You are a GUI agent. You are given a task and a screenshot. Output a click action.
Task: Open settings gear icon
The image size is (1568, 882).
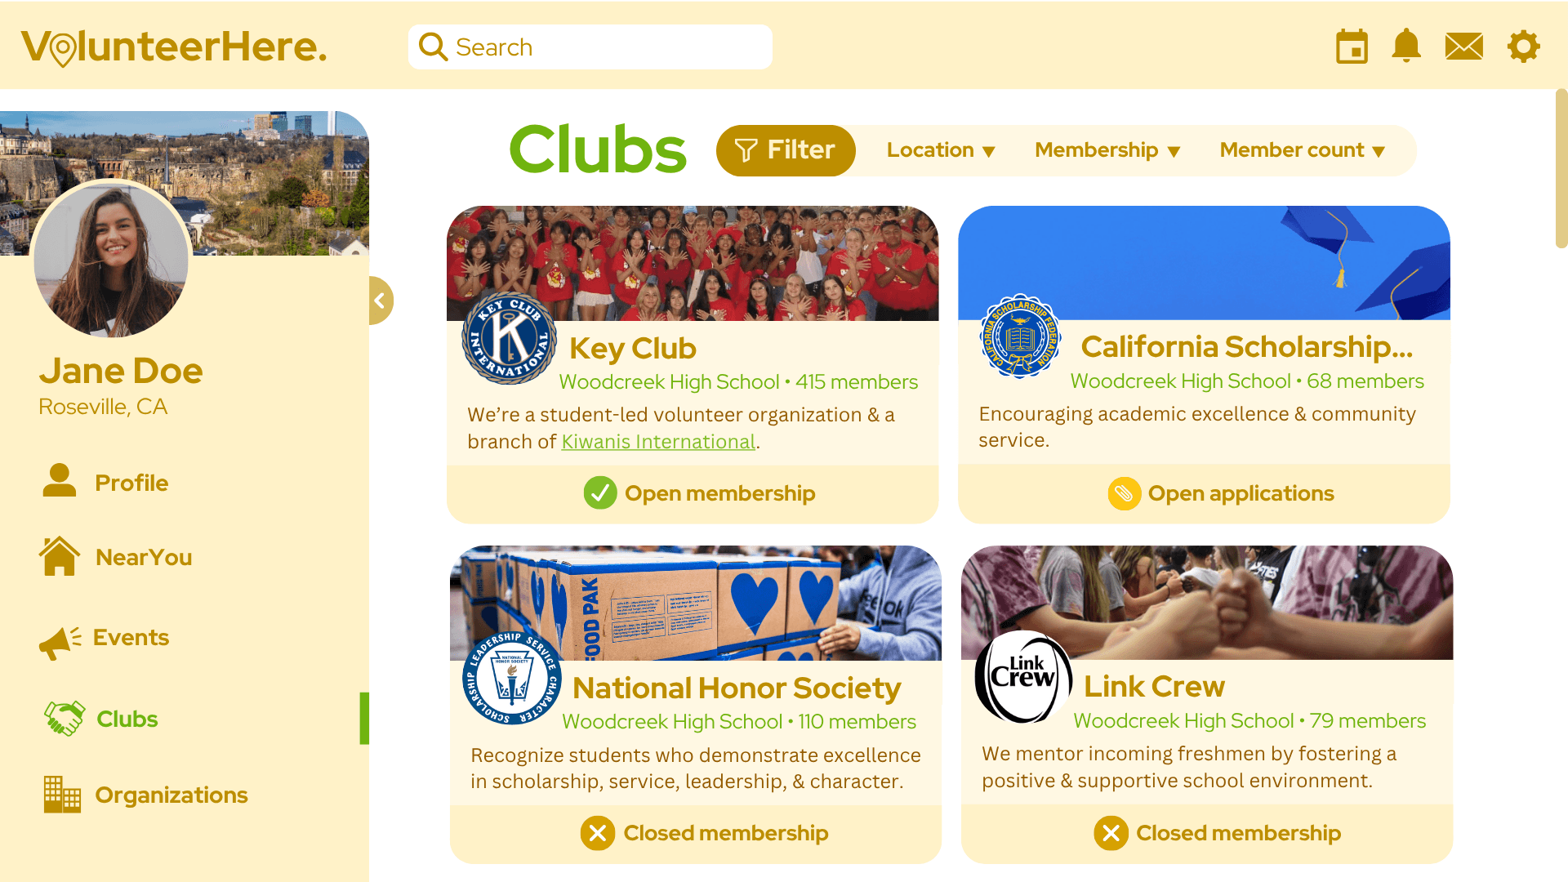(x=1523, y=47)
